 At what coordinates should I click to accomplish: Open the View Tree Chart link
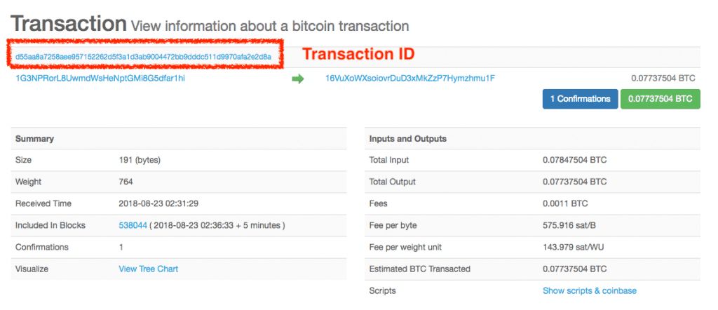coord(149,269)
